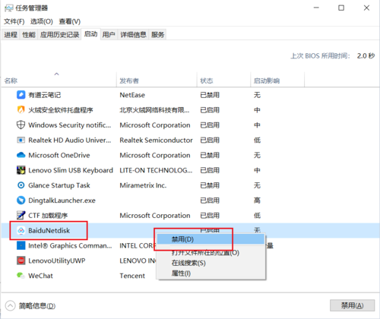380x319 pixels.
Task: Click the WeChat icon
Action: click(x=21, y=275)
